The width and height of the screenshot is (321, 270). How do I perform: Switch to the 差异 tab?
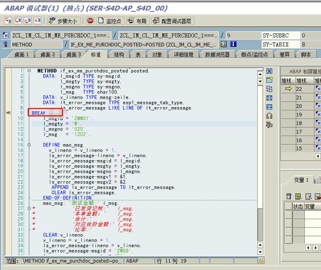point(284,55)
